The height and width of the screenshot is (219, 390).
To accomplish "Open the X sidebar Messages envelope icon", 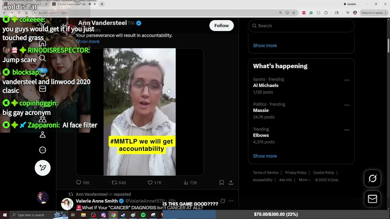I will (x=43, y=89).
